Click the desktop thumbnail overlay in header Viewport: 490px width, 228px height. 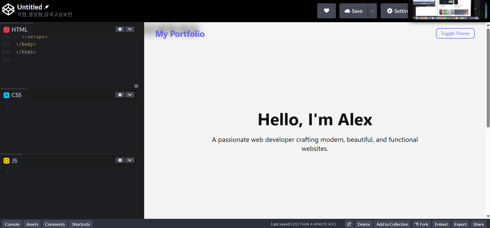tap(446, 10)
